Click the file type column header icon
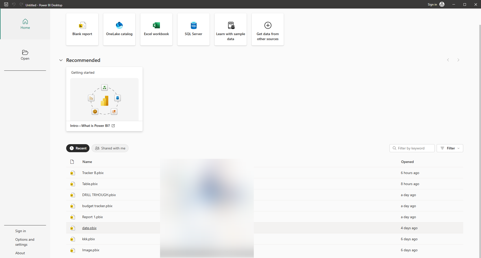 (72, 162)
